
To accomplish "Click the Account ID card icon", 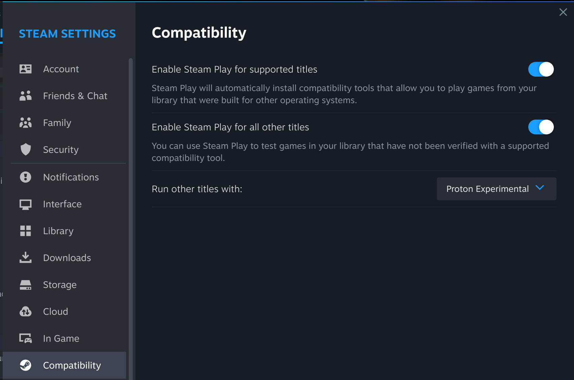I will 26,69.
